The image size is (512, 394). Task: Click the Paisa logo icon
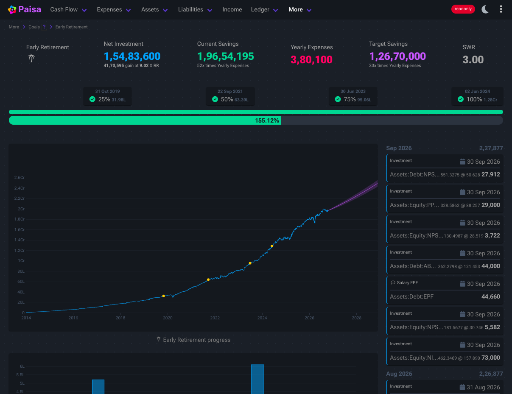coord(12,9)
